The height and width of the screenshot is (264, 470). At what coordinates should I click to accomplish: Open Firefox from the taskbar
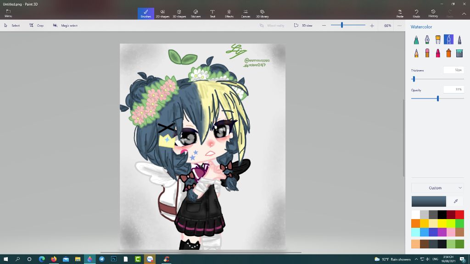pyautogui.click(x=54, y=259)
